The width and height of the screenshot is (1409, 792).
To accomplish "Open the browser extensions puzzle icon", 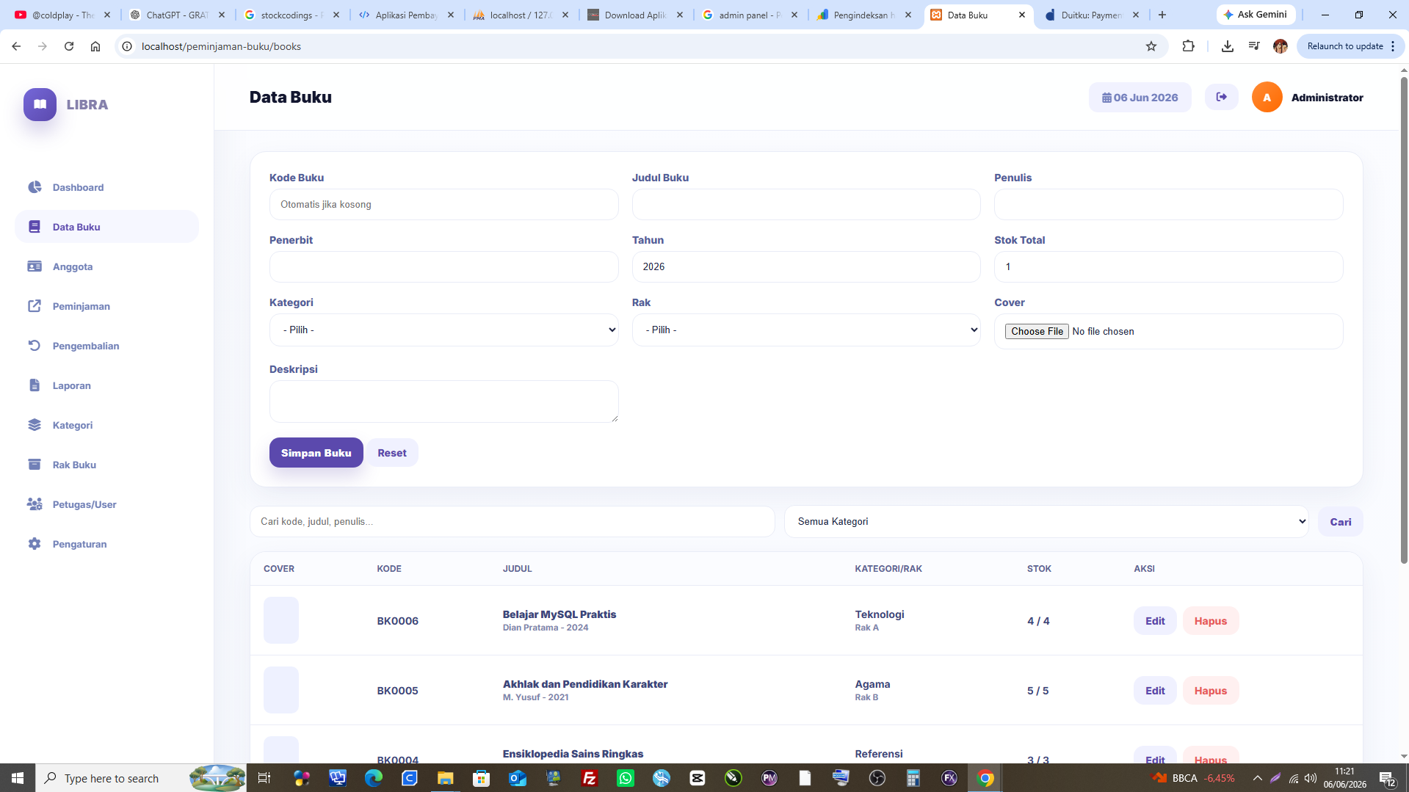I will point(1188,46).
